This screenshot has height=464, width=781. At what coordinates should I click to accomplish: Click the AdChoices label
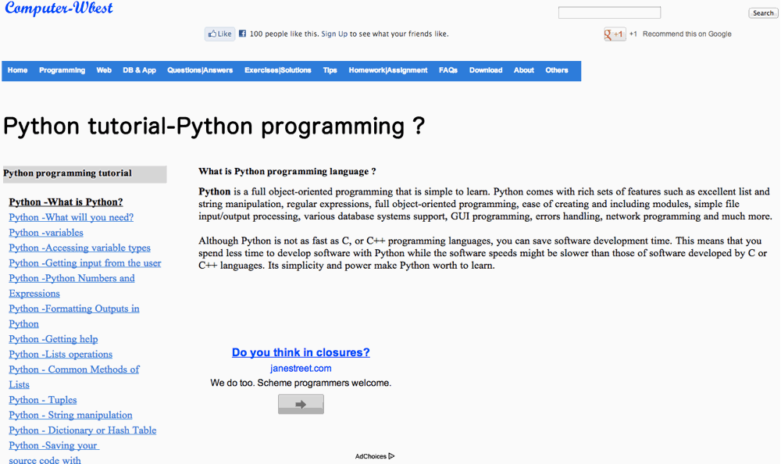[370, 456]
